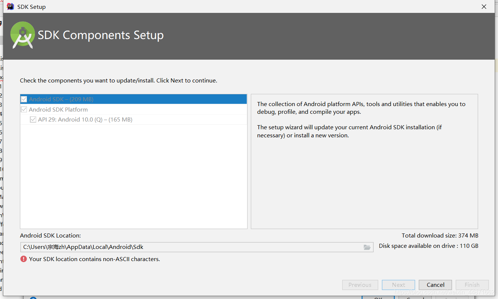Click the 'SDK Setup' window title text

[31, 7]
